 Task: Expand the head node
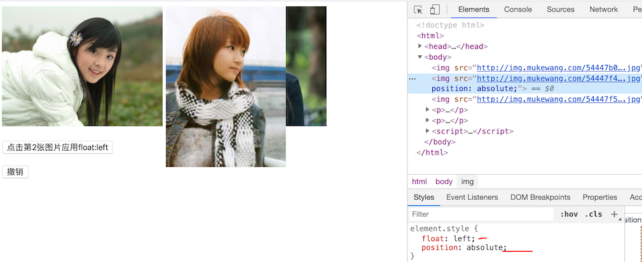tap(420, 46)
